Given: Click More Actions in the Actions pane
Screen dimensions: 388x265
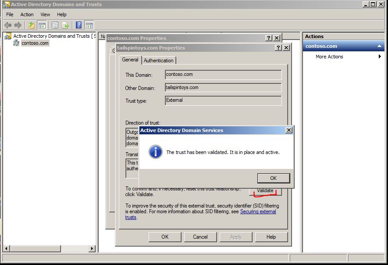Looking at the screenshot, I should tap(329, 57).
